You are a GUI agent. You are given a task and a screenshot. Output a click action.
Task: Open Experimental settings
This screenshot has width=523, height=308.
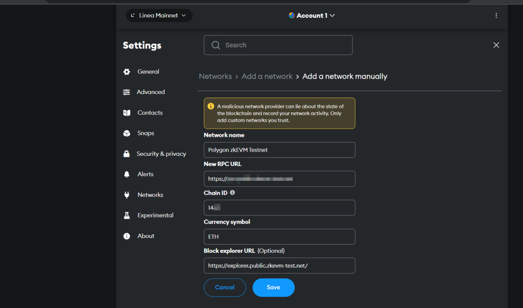point(155,216)
